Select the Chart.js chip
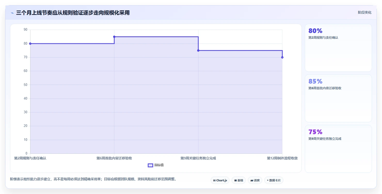382x194 pixels. [220, 180]
